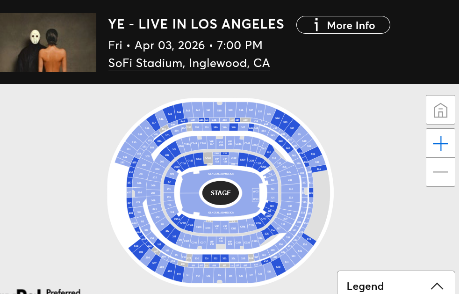
Task: Zoom out with the minus icon
Action: click(440, 172)
